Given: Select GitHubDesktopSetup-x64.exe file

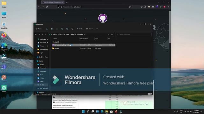Looking at the screenshot, I should [84, 45].
